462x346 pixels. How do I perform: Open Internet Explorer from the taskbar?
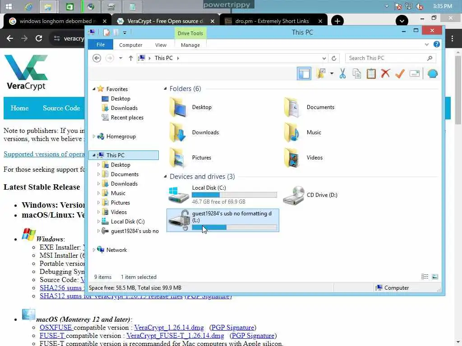28,6
